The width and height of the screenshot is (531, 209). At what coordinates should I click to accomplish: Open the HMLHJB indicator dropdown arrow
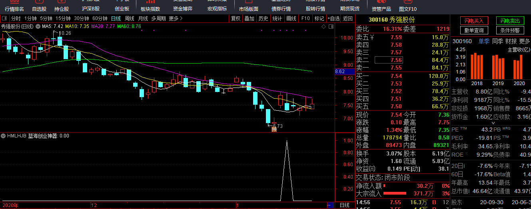pos(4,136)
